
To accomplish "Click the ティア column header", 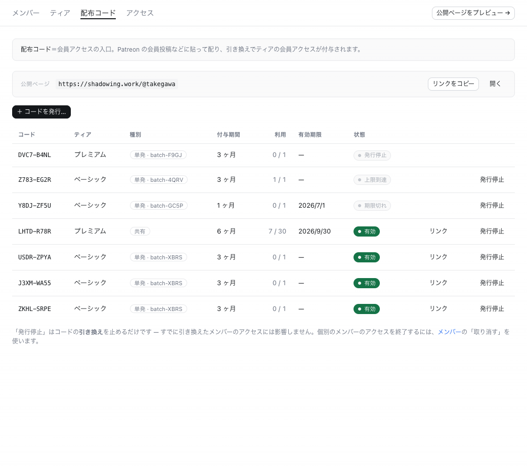I will (x=82, y=135).
